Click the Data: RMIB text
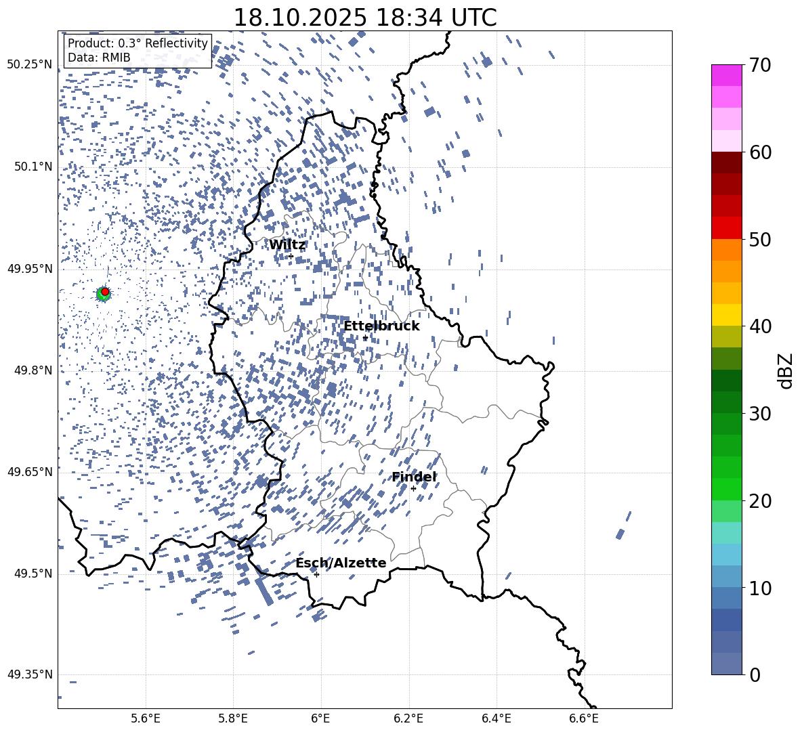802x732 pixels. [x=99, y=58]
